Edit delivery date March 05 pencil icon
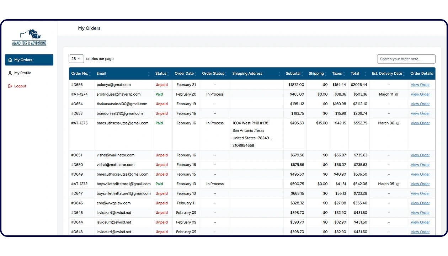The image size is (448, 256). 398,184
